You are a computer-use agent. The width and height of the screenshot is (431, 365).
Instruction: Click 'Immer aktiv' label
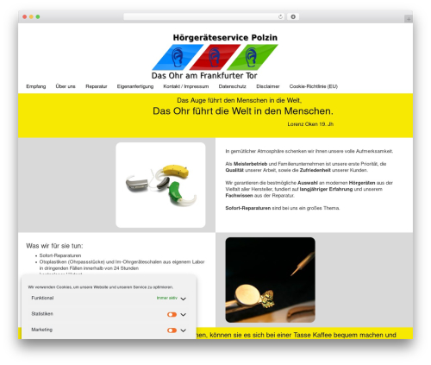pos(167,298)
